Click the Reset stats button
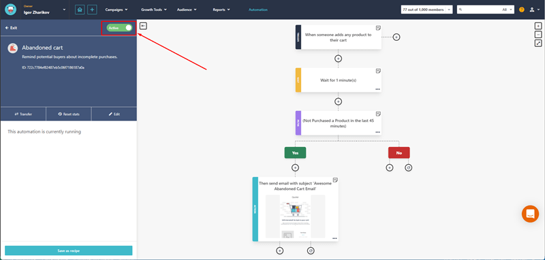Image resolution: width=545 pixels, height=260 pixels. pyautogui.click(x=69, y=114)
